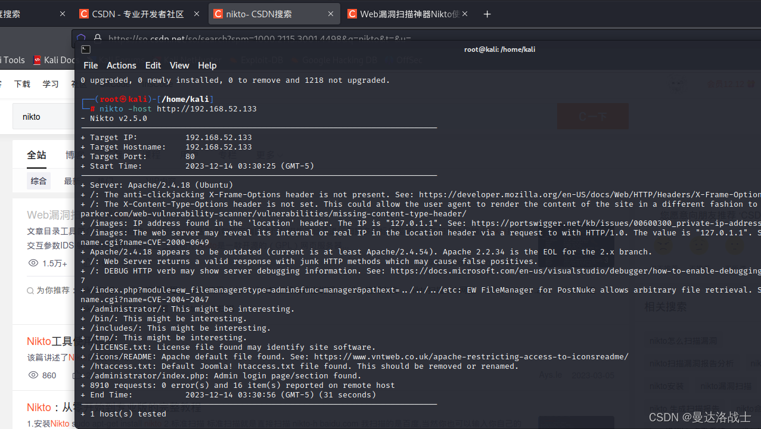This screenshot has height=429, width=761.
Task: Click CSDN favicon on 'Web漏洞扫描神器Nikto' tab
Action: [x=352, y=14]
